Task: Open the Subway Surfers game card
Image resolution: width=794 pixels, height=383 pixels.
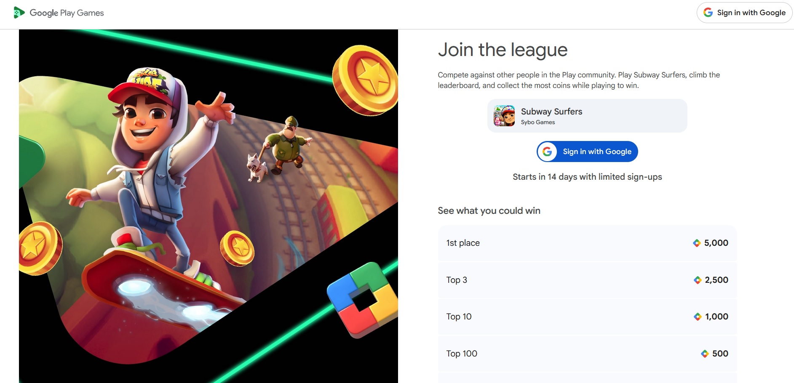Action: coord(587,116)
